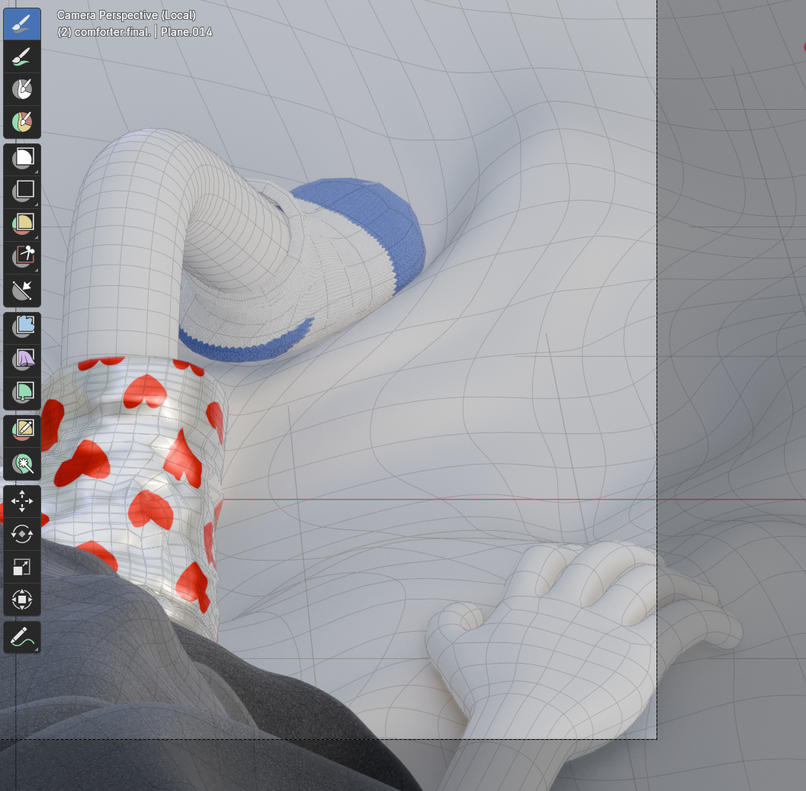Choose the Mesh Filter tool
806x791 pixels.
(22, 326)
